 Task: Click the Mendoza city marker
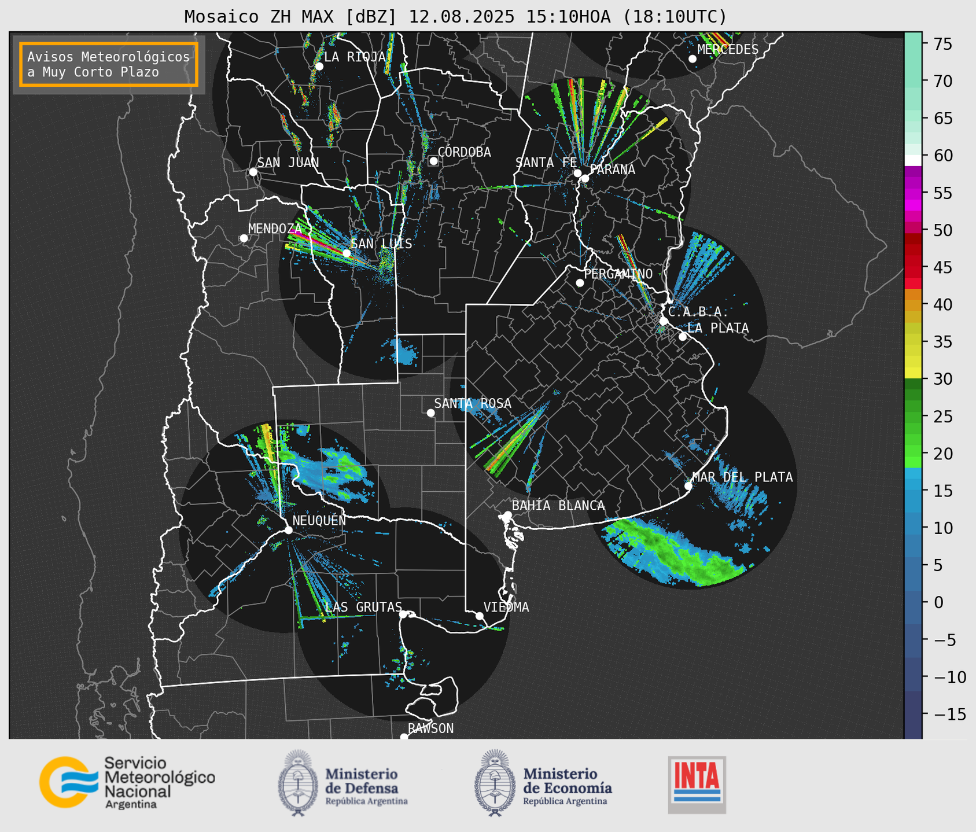click(244, 238)
